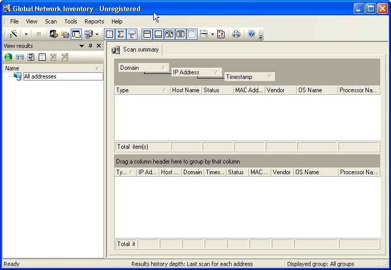This screenshot has width=391, height=270.
Task: Click the two blue computers icon in View results
Action: coord(20,57)
